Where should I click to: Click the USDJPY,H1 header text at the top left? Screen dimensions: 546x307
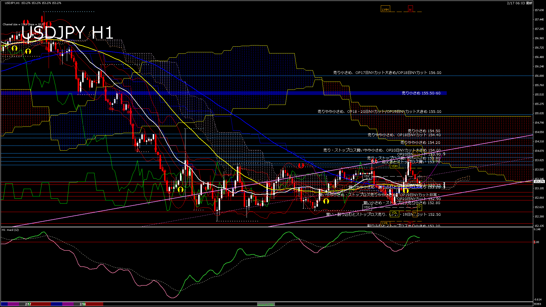click(12, 3)
